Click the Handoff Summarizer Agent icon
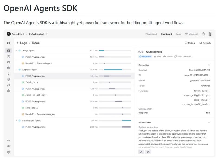Viewport: 216px width, 163px height. tap(23, 114)
